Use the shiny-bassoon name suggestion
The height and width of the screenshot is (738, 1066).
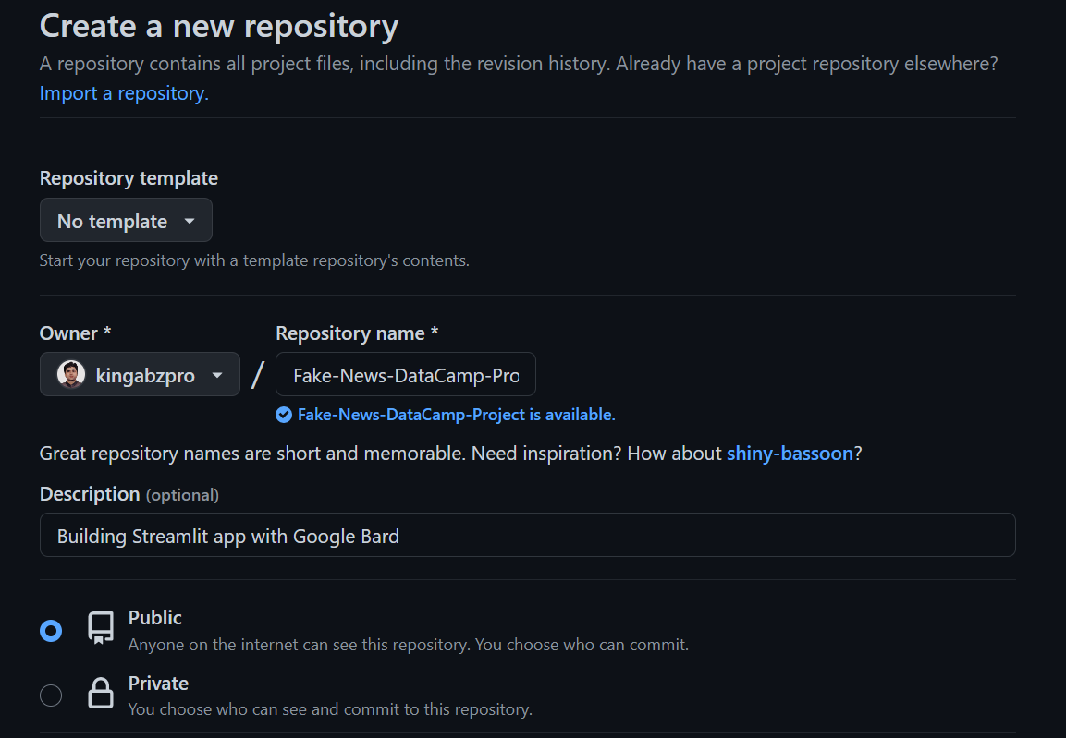click(x=790, y=454)
